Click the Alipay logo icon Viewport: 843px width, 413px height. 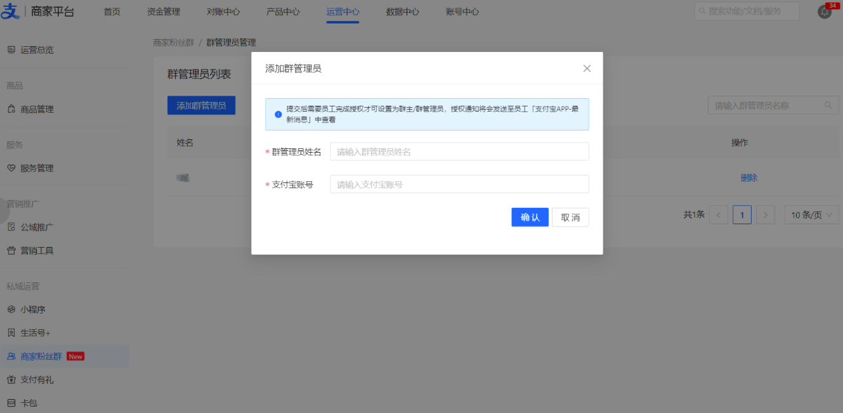[x=11, y=11]
